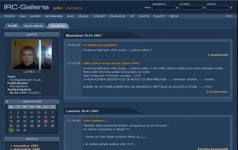Select day 29 in the calendar
This screenshot has width=238, height=150.
click(11, 130)
